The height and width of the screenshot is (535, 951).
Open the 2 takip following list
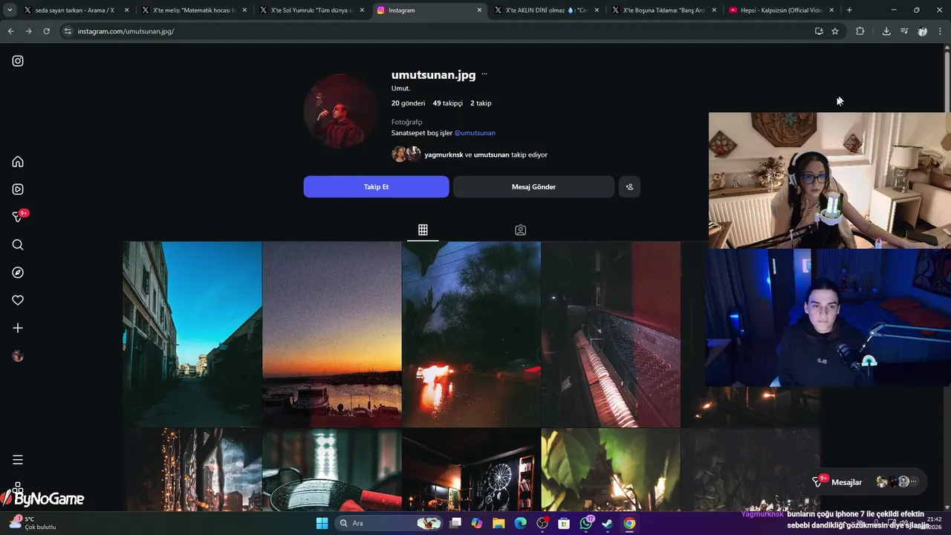[481, 103]
